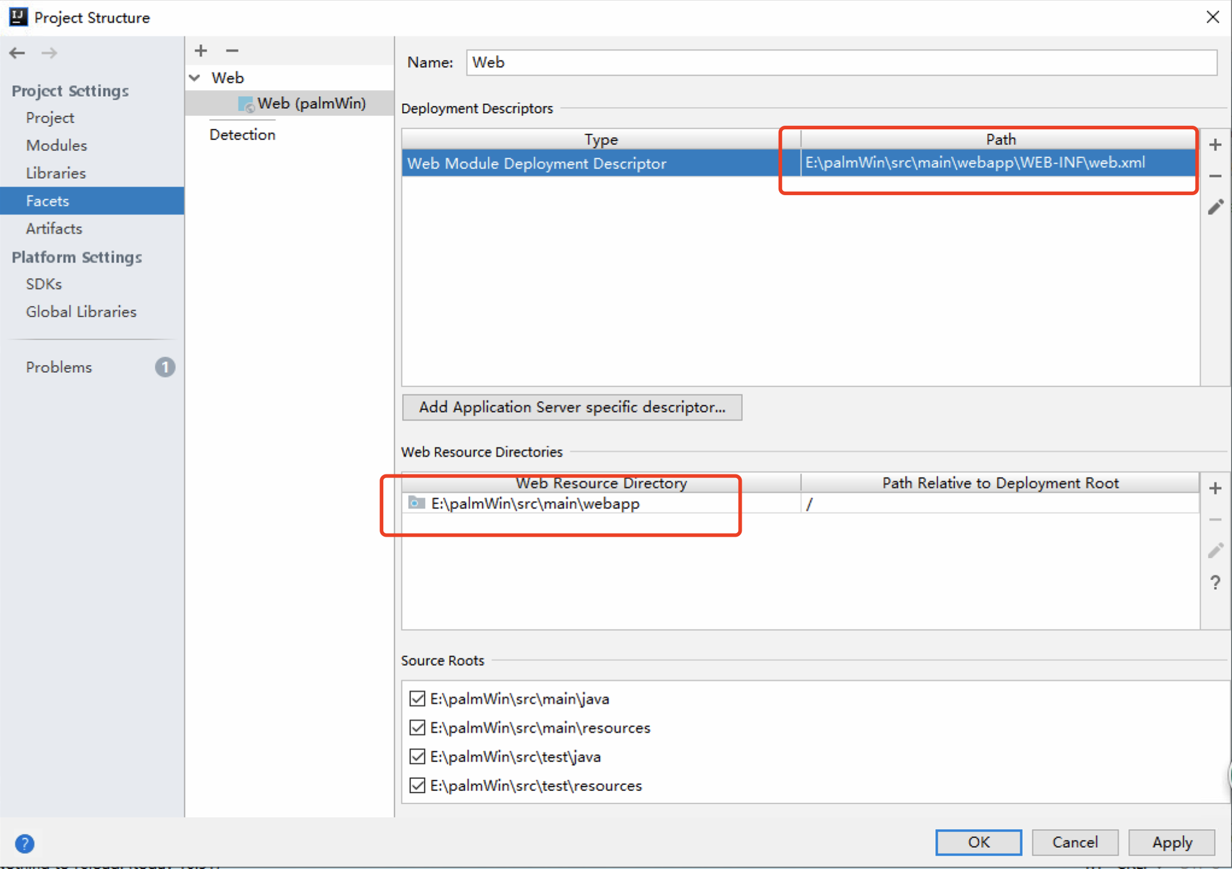
Task: Click the Problems count badge
Action: point(165,367)
